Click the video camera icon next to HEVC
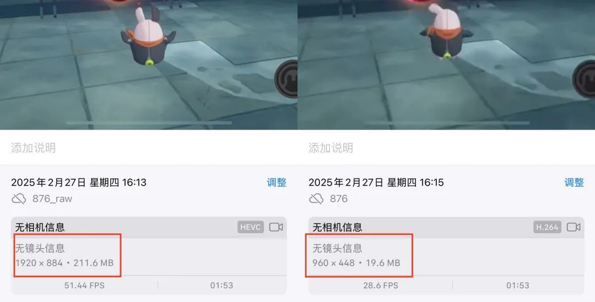 [276, 227]
